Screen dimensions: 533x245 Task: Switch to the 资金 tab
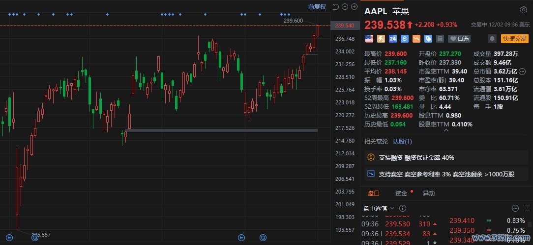click(x=401, y=194)
